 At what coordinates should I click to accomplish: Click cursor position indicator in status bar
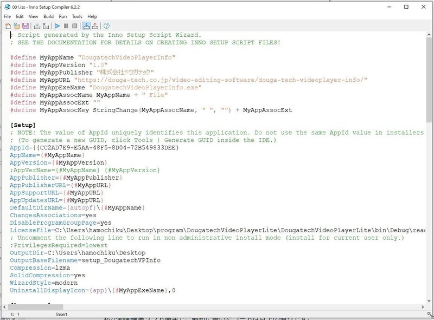tap(15, 314)
